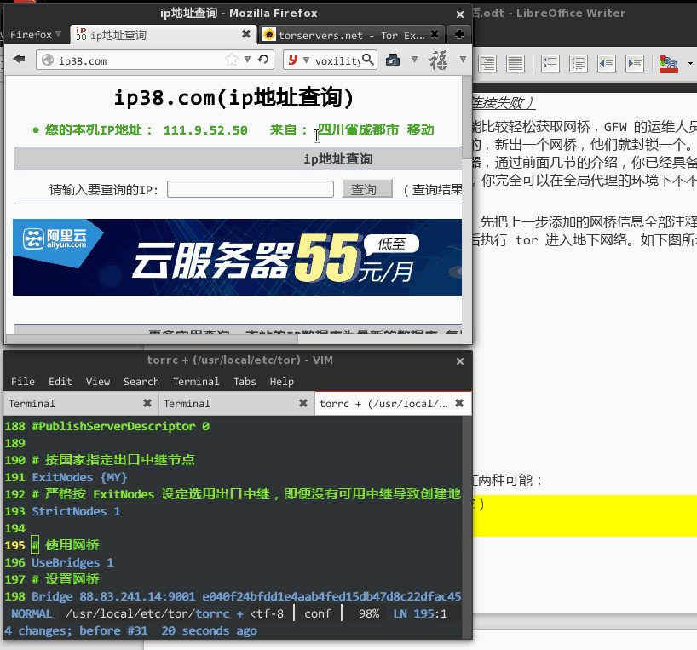Align right in LibreOffice Writer toolbar
This screenshot has height=650, width=697.
(x=487, y=64)
